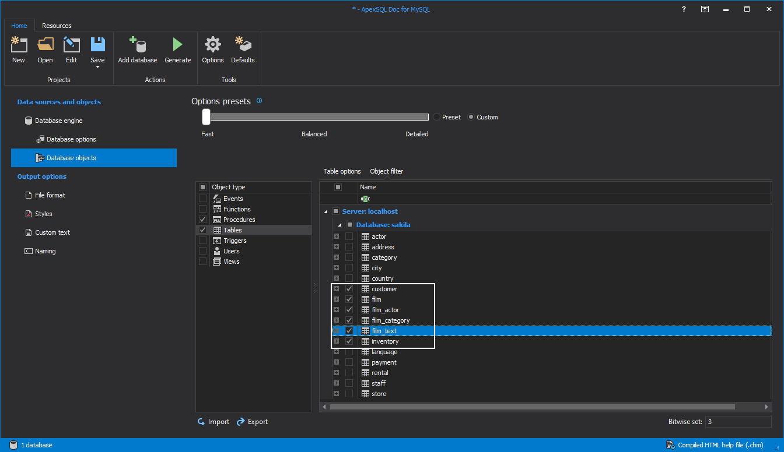Check the actor table checkbox
Viewport: 784px width, 452px height.
349,236
